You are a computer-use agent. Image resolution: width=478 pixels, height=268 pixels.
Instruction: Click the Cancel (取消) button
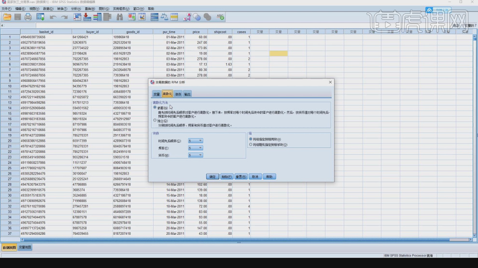tap(255, 177)
